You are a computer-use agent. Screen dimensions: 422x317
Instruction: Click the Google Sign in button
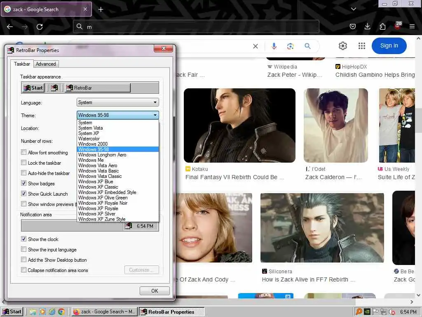click(x=389, y=46)
